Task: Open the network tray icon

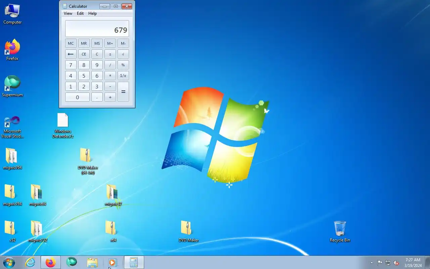Action: pos(388,263)
